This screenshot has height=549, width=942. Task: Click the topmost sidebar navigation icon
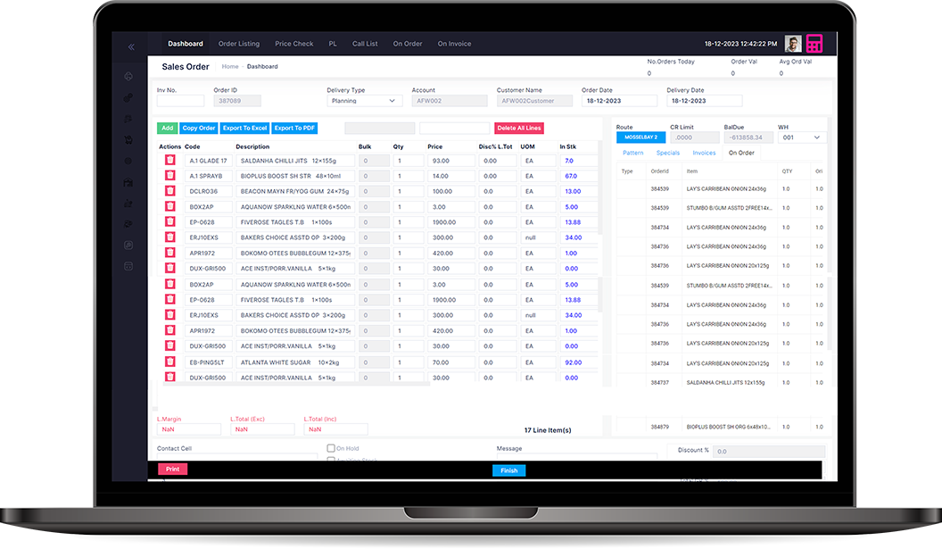click(x=128, y=77)
